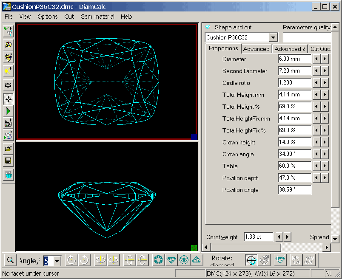Click the magnifying glass zoom icon
342x279 pixels.
click(9, 260)
